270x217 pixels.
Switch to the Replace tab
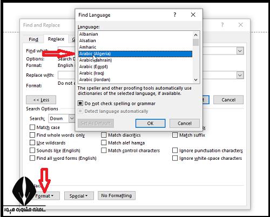(x=56, y=39)
